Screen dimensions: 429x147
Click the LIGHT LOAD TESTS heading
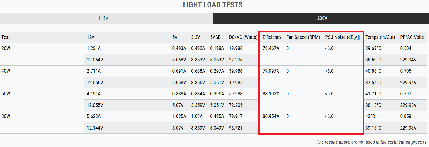(213, 5)
